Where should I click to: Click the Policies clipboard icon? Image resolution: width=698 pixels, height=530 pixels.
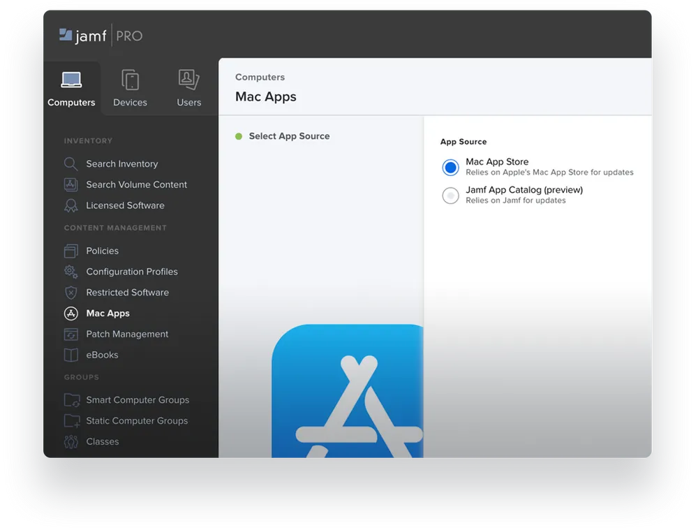click(x=70, y=250)
